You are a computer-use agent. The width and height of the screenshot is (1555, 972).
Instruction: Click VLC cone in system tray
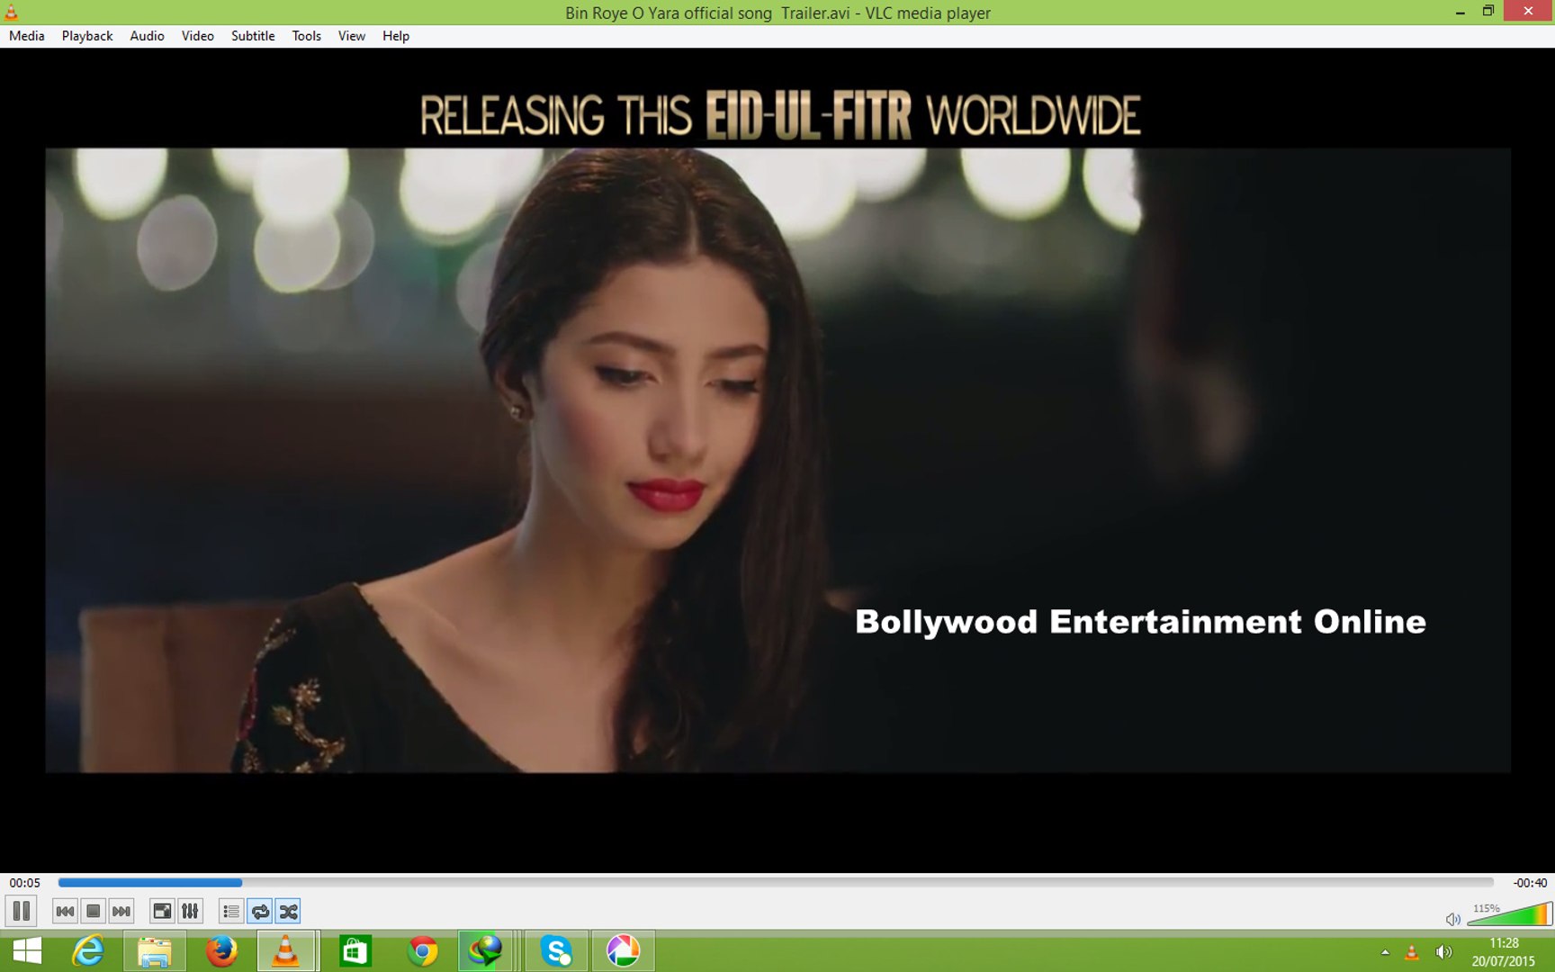point(1412,952)
